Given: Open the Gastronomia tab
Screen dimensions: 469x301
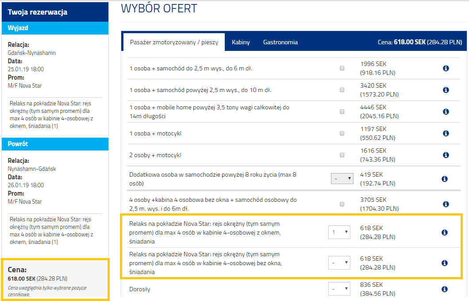Looking at the screenshot, I should (280, 42).
